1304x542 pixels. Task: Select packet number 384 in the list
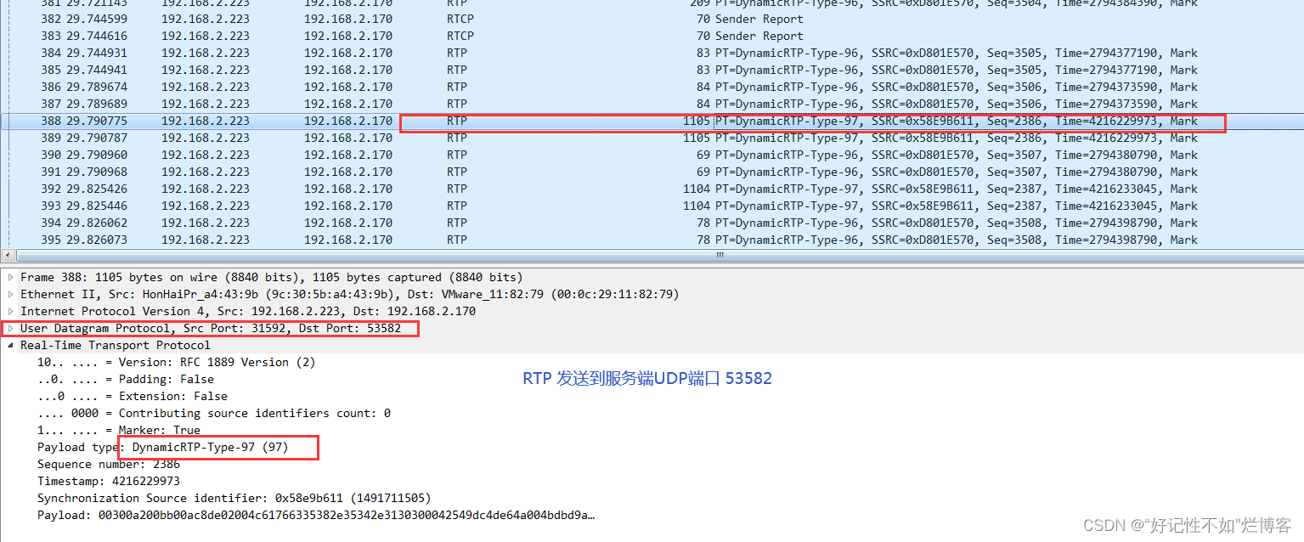pos(652,53)
